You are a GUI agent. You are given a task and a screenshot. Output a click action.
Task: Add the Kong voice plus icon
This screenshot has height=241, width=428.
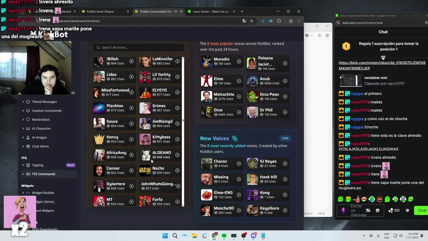tap(285, 195)
